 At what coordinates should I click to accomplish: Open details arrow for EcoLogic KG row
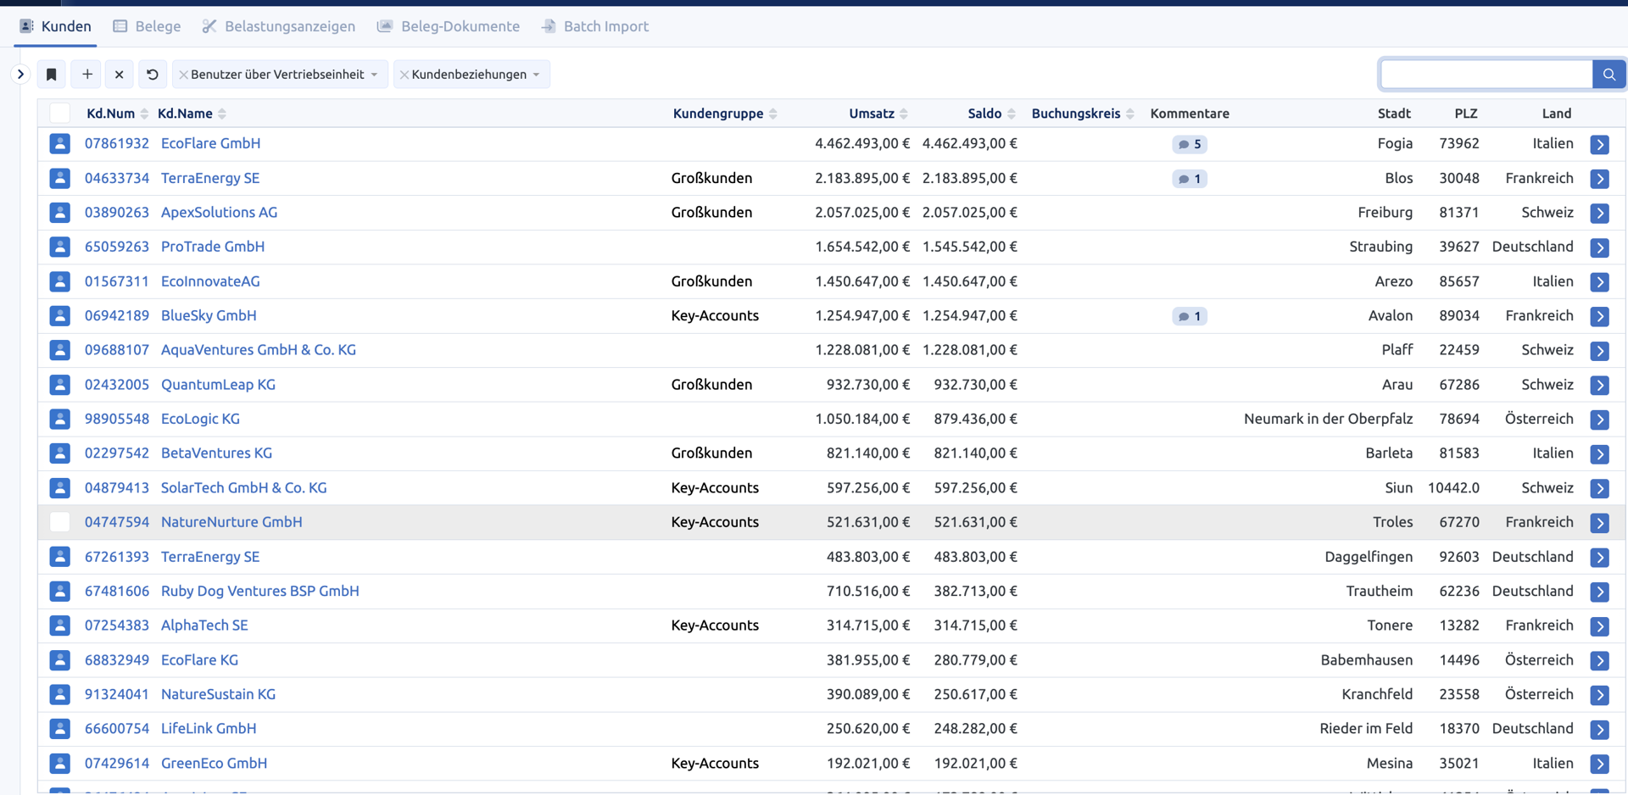click(x=1600, y=420)
